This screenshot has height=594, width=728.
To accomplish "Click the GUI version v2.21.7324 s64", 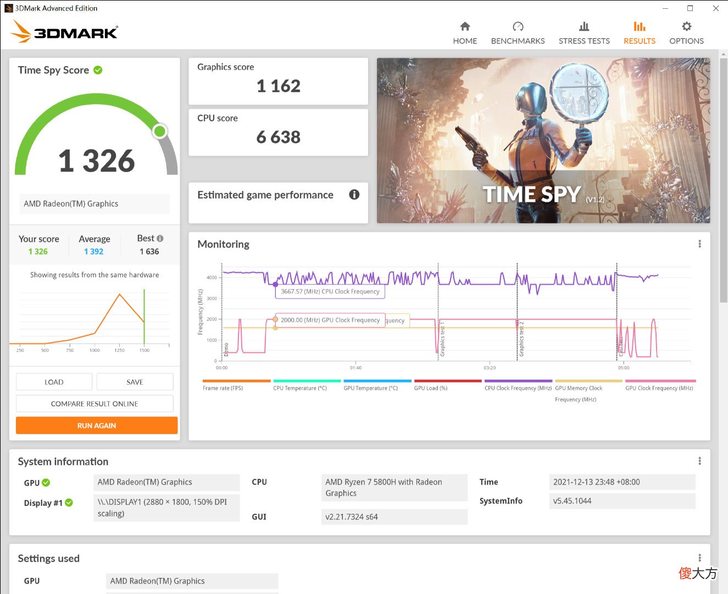I will [394, 516].
